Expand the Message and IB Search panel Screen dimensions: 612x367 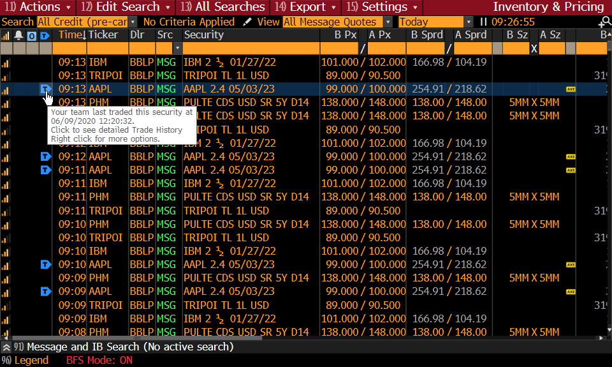6,347
